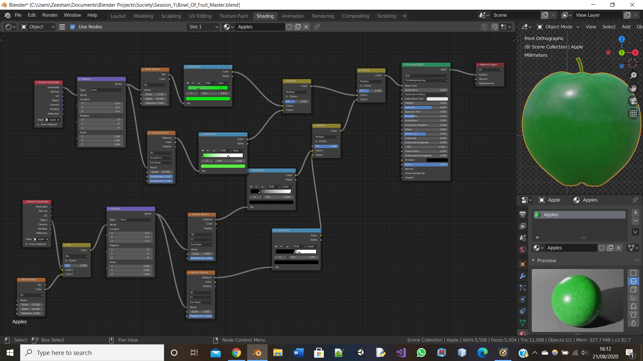This screenshot has height=361, width=643.
Task: Open the Render menu
Action: click(50, 15)
